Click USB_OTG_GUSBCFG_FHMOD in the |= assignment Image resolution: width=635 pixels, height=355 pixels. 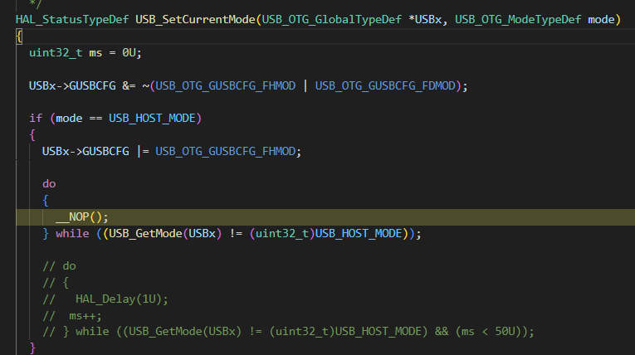[225, 152]
